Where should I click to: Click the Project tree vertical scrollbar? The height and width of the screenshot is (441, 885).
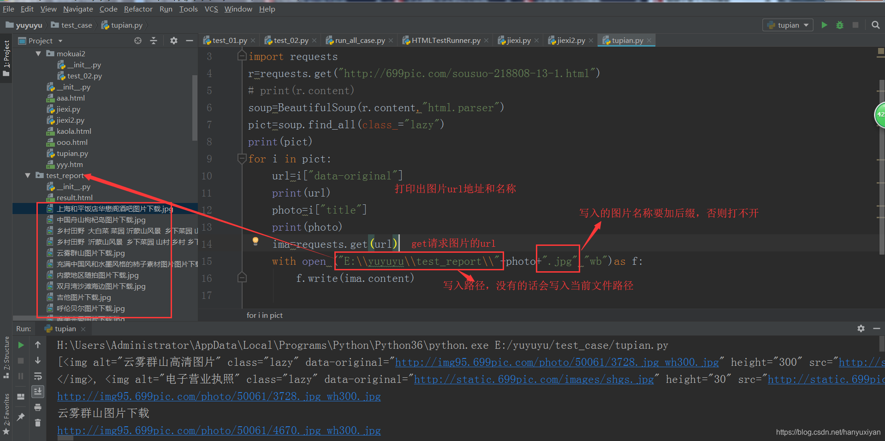[x=195, y=108]
